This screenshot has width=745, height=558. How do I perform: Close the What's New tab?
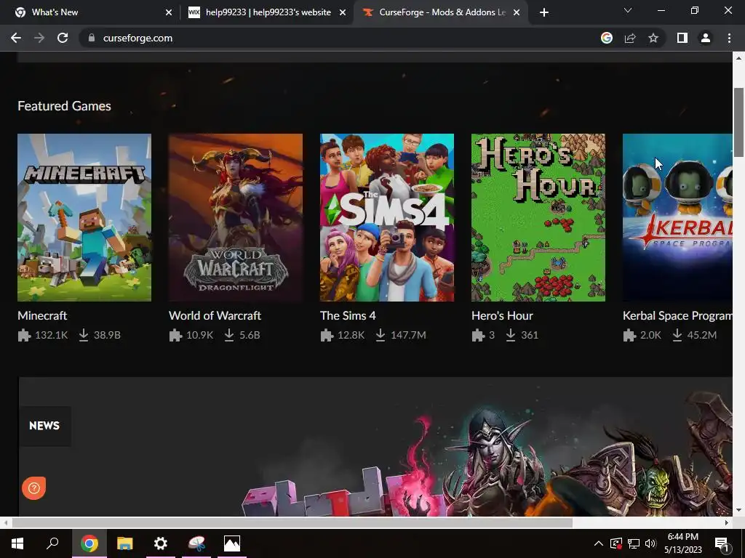pyautogui.click(x=169, y=12)
